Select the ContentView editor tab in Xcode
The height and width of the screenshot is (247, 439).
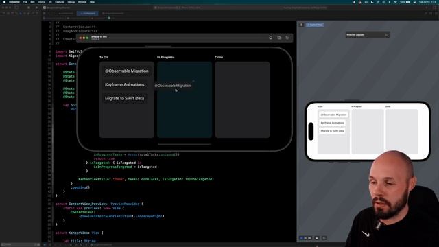pos(88,13)
